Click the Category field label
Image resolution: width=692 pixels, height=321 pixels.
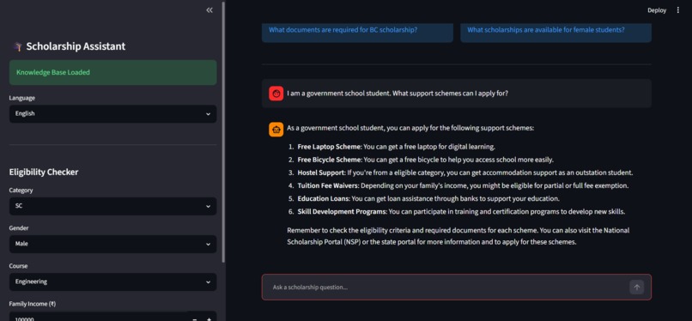click(x=21, y=190)
